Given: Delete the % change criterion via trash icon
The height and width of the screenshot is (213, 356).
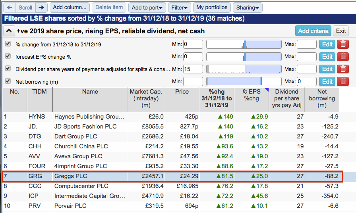Looking at the screenshot, I should [x=343, y=44].
